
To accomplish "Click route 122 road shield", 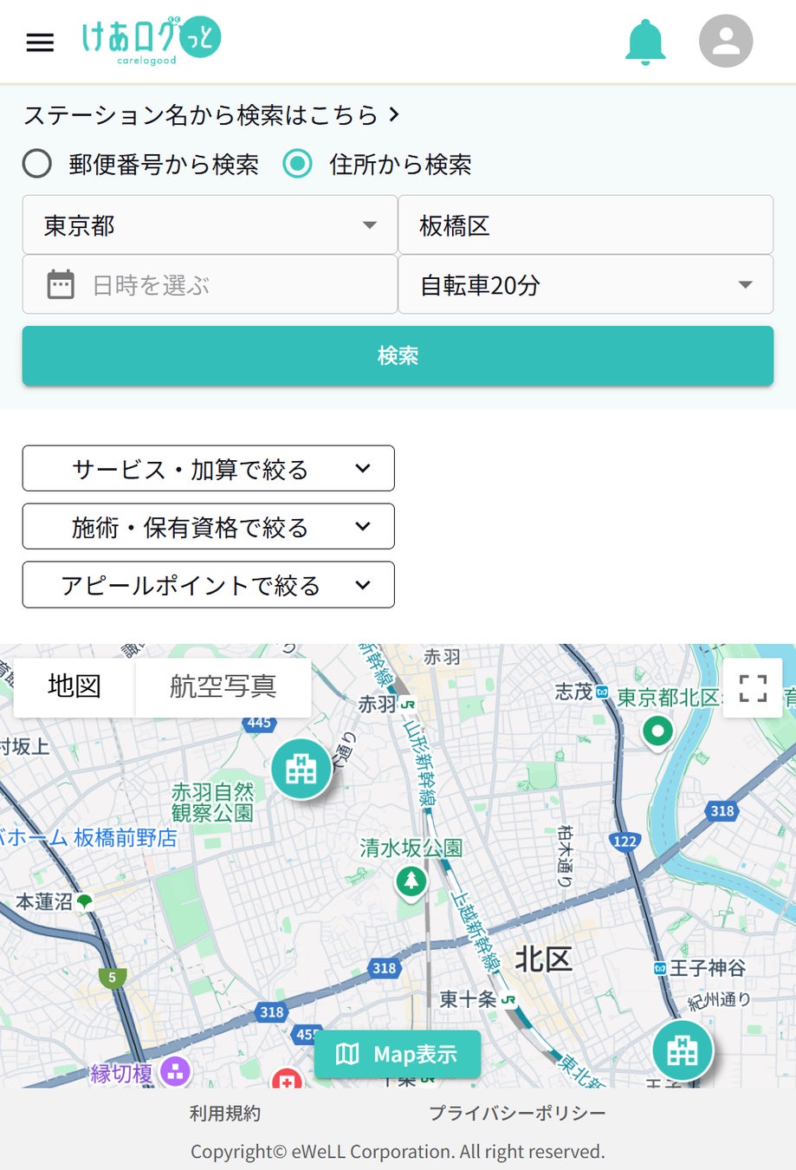I will click(625, 841).
